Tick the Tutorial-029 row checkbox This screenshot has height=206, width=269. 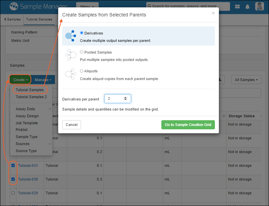[13, 193]
